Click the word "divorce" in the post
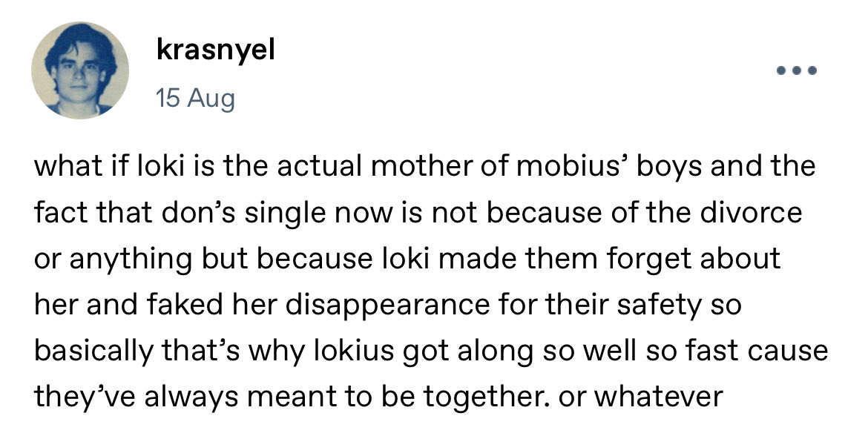Screen dimensions: 868x436 click(750, 213)
